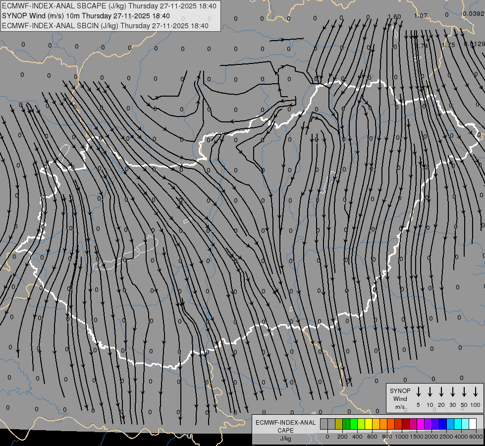Image resolution: width=485 pixels, height=446 pixels.
Task: Click the wind arrow above the 100 m/s label
Action: coord(476,392)
